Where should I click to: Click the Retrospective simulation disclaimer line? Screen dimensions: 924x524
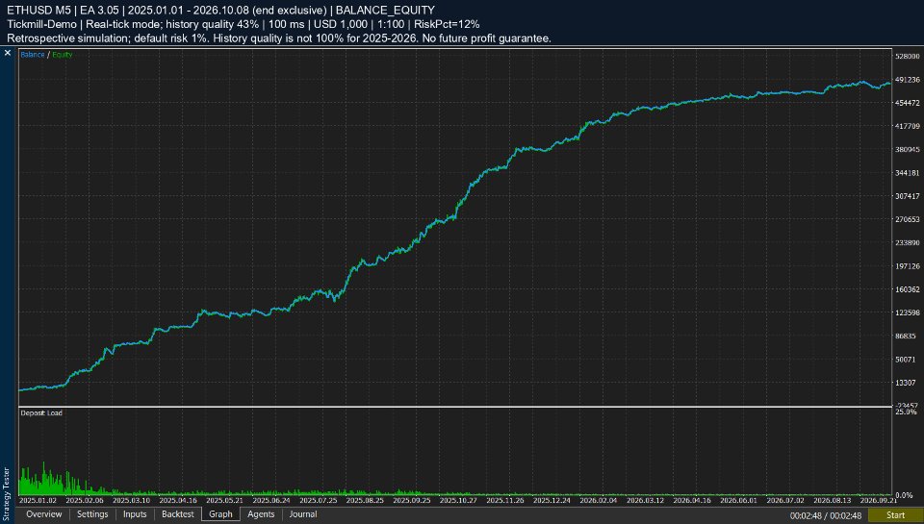[279, 38]
